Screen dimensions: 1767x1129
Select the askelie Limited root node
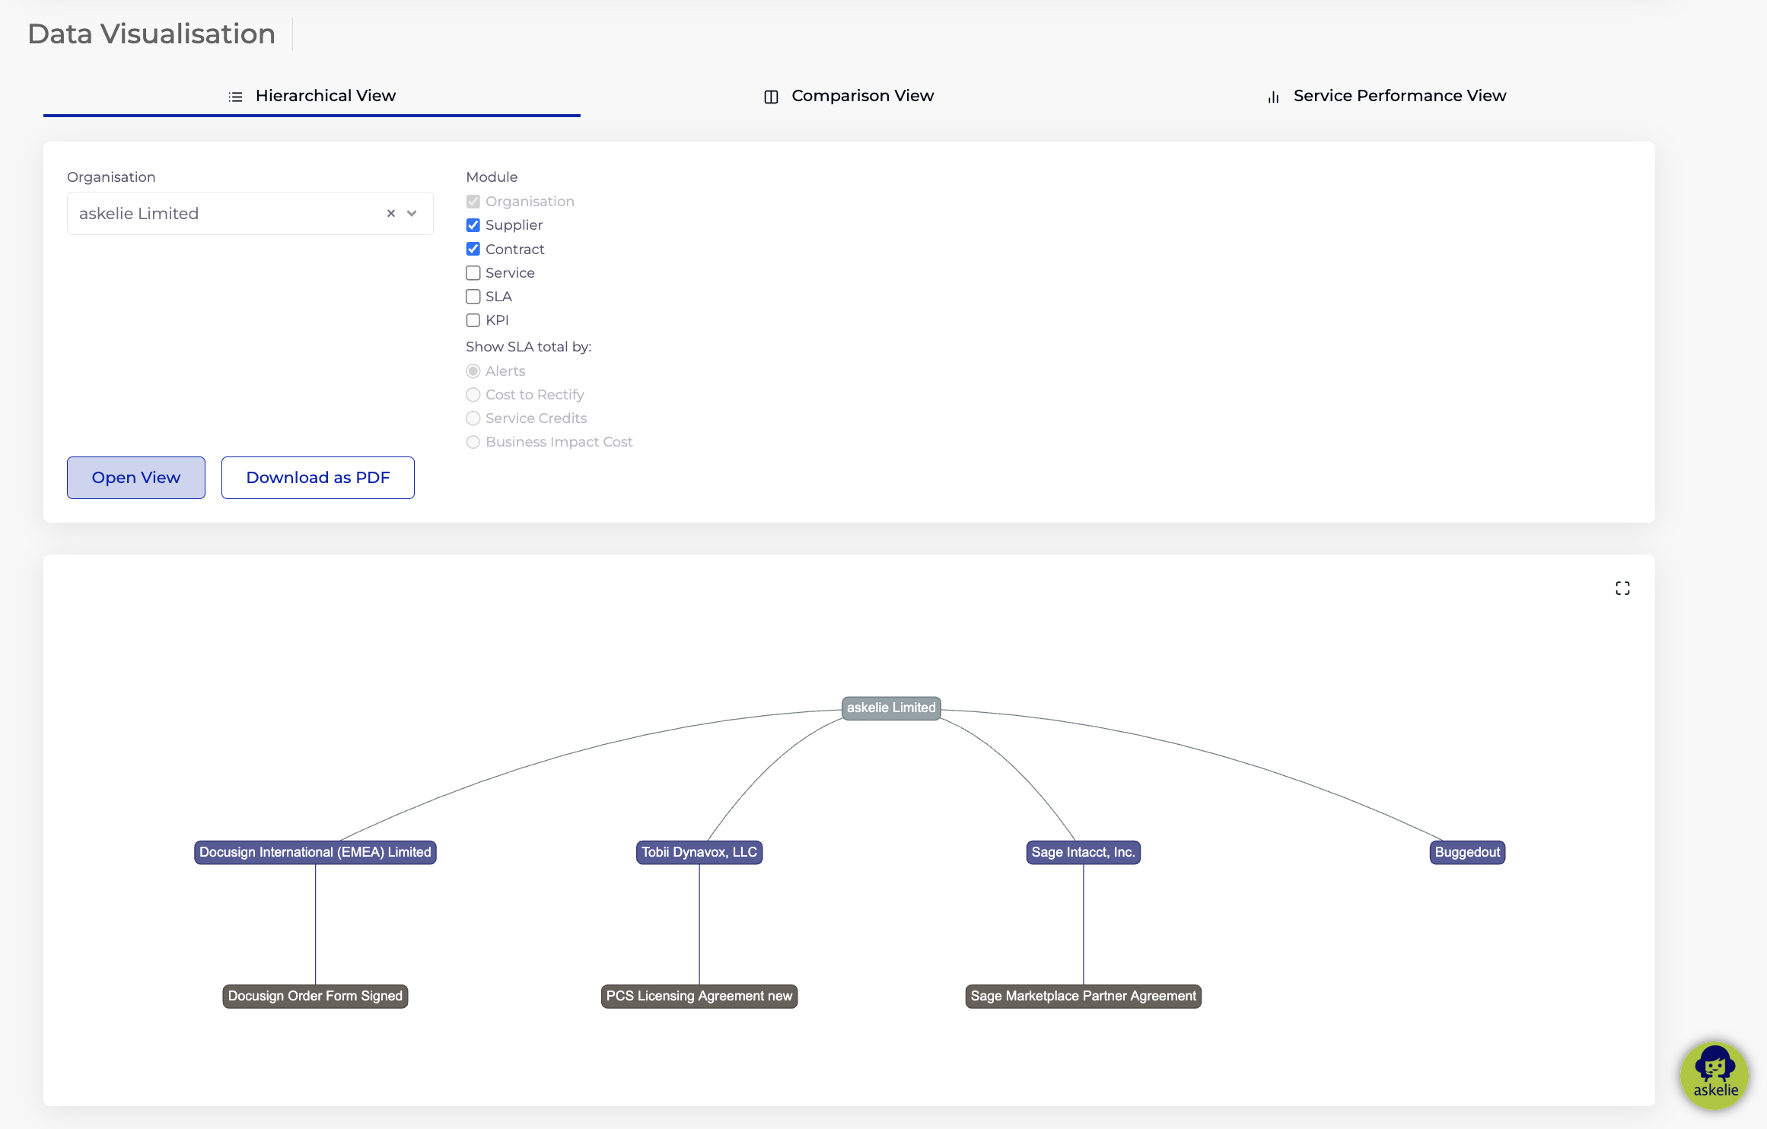pyautogui.click(x=891, y=708)
